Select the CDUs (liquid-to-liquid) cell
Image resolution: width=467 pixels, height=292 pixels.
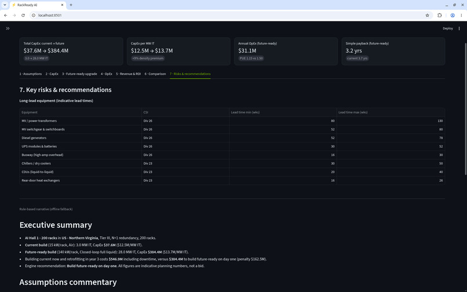(81, 172)
